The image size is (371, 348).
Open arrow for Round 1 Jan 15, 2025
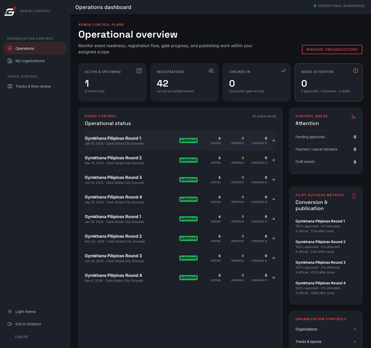click(x=273, y=140)
